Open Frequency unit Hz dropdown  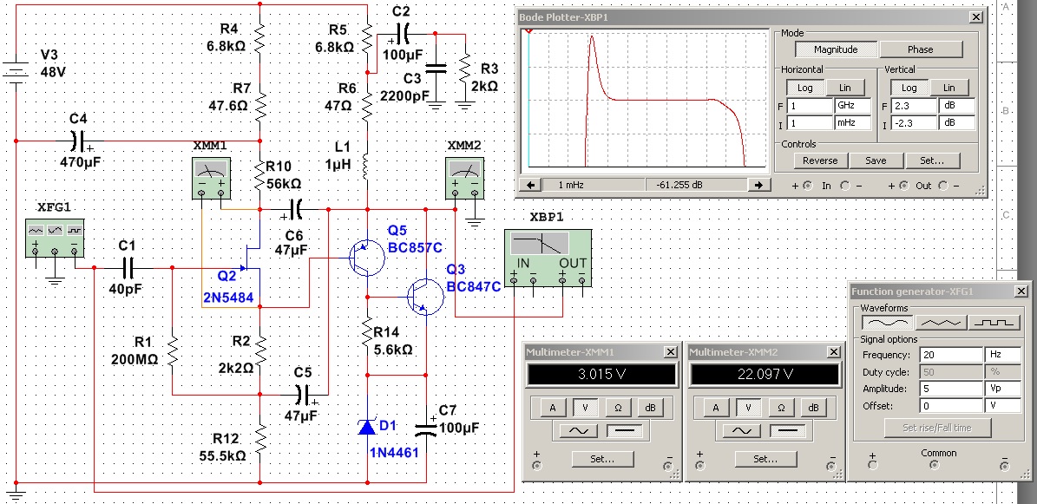1002,355
